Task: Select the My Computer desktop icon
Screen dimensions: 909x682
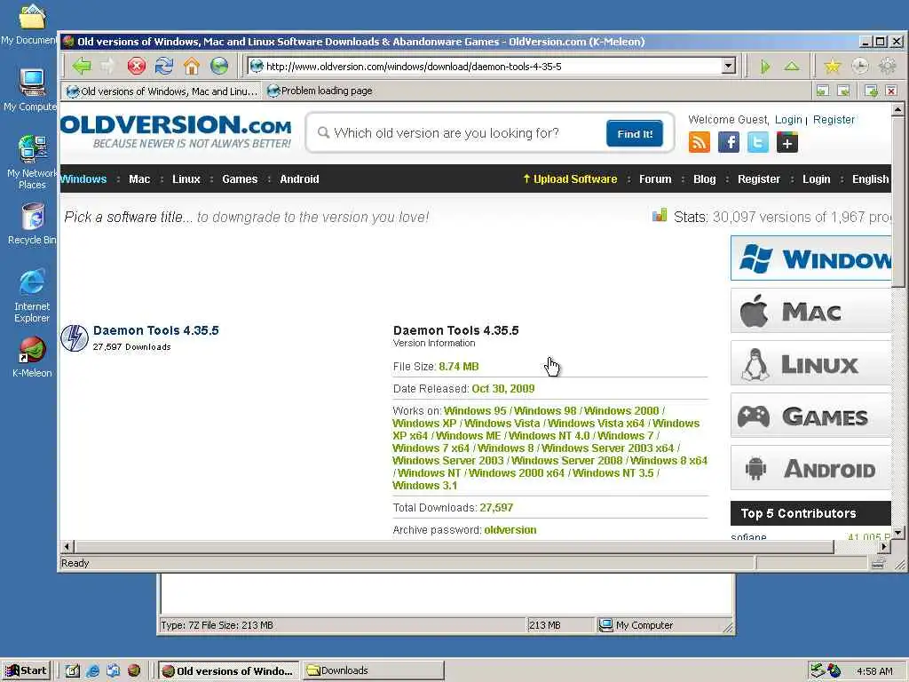Action: [30, 90]
